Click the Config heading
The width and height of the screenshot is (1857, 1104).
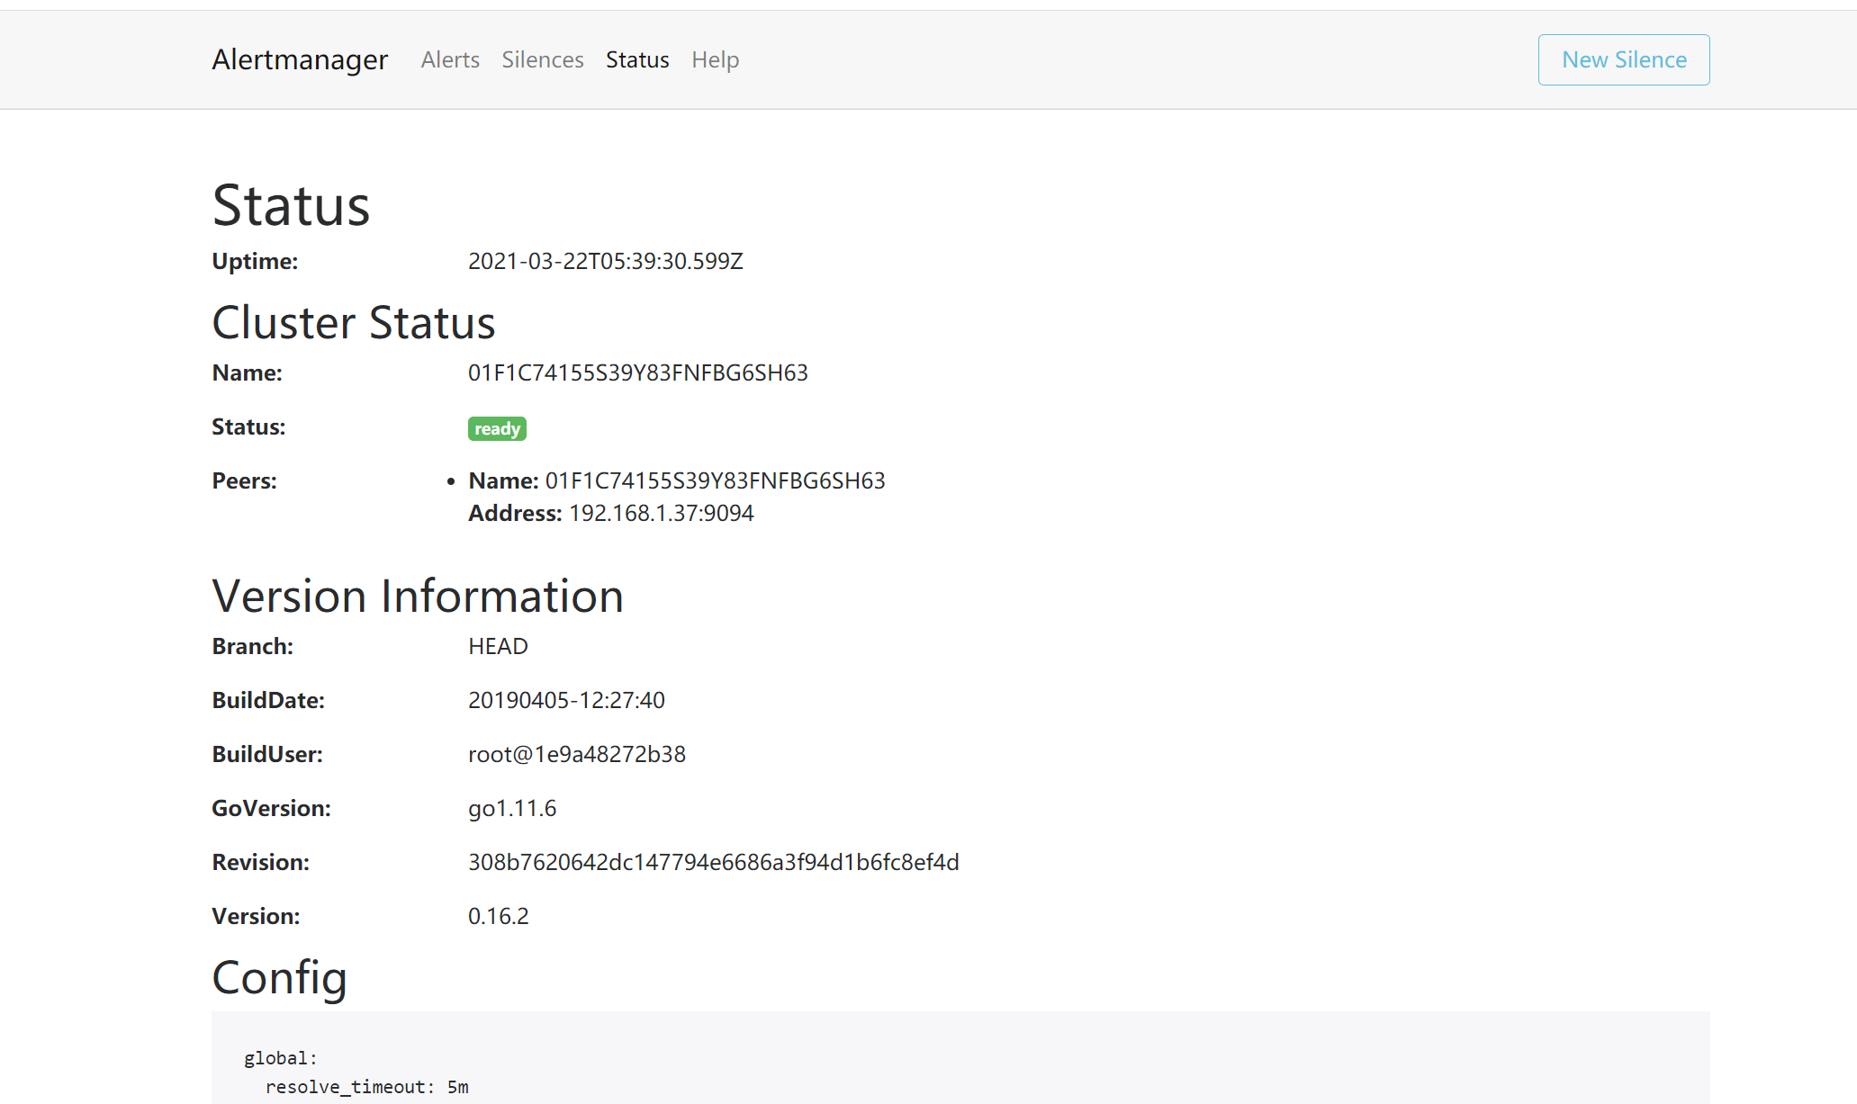(280, 978)
